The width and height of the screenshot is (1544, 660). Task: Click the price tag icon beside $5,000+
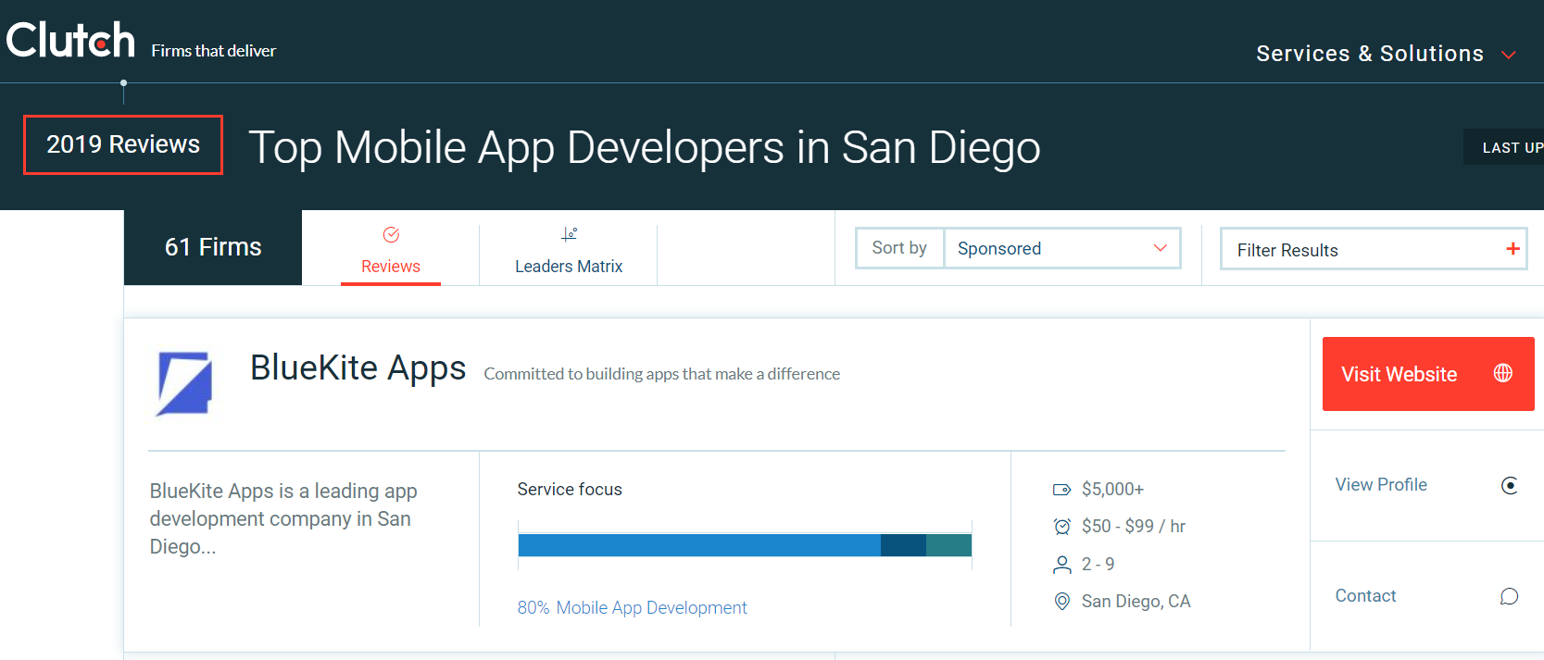point(1062,490)
